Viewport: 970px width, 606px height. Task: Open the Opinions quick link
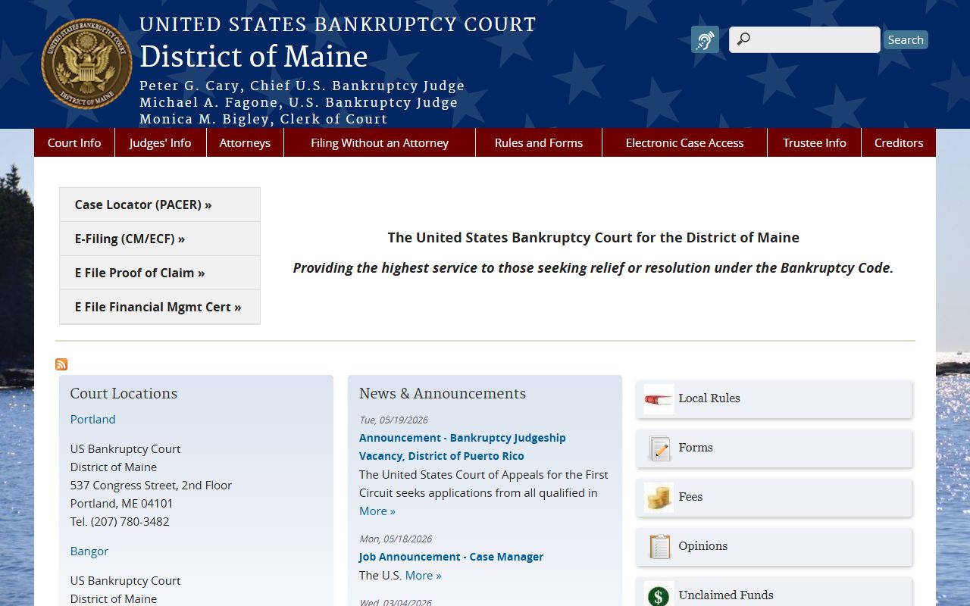774,547
